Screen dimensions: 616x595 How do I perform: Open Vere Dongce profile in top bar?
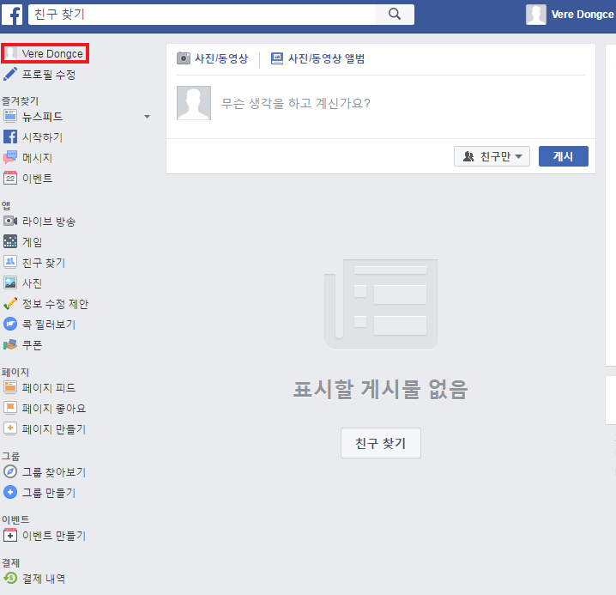tap(583, 15)
